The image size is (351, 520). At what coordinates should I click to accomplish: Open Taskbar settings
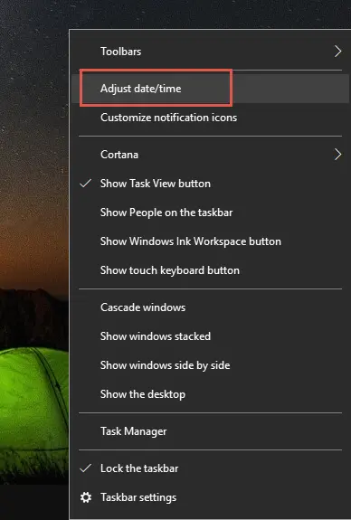click(210, 497)
